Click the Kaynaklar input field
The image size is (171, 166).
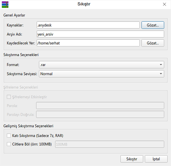point(88,25)
